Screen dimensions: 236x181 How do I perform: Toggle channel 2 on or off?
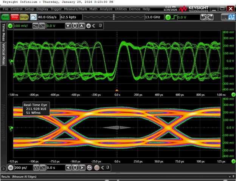coord(11,26)
